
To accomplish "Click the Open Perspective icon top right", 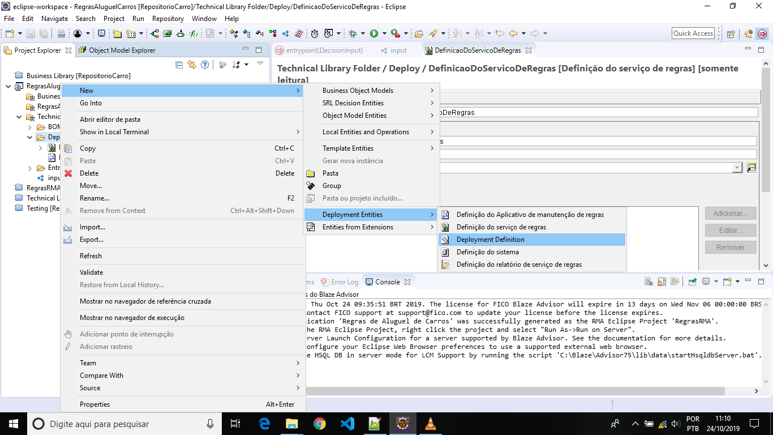I will (x=731, y=33).
